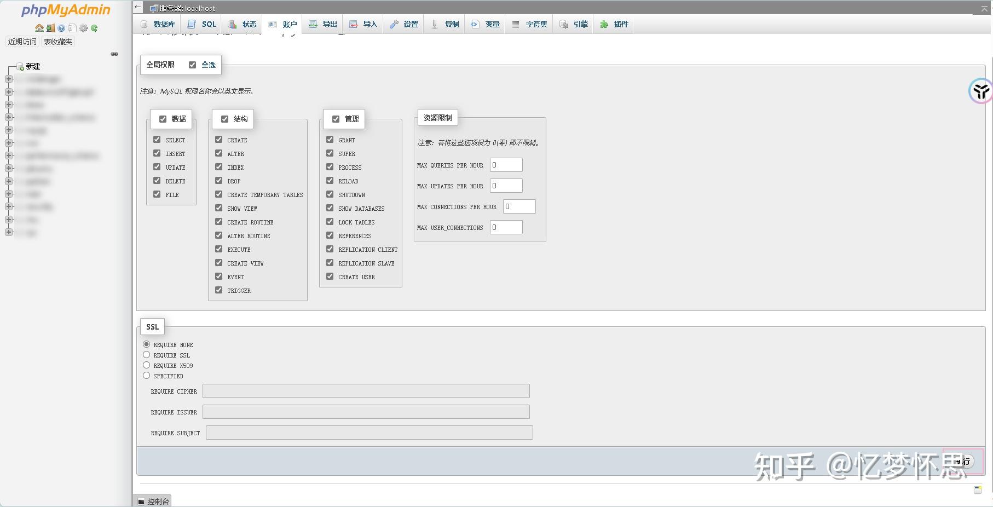993x507 pixels.
Task: Click the 执行 submit button
Action: [x=963, y=462]
